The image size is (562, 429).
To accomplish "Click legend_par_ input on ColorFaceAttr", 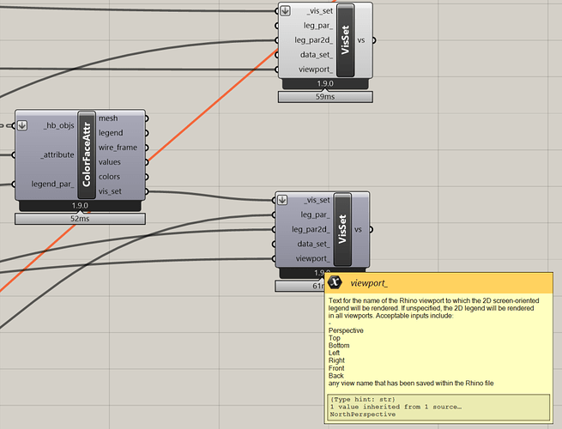I will click(x=51, y=184).
